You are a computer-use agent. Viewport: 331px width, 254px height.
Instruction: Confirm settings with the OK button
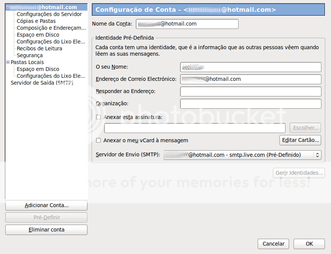tap(309, 244)
